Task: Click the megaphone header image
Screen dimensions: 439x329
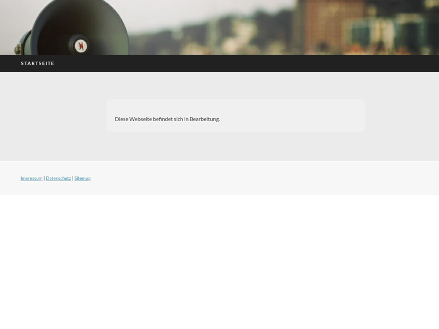Action: [x=219, y=27]
